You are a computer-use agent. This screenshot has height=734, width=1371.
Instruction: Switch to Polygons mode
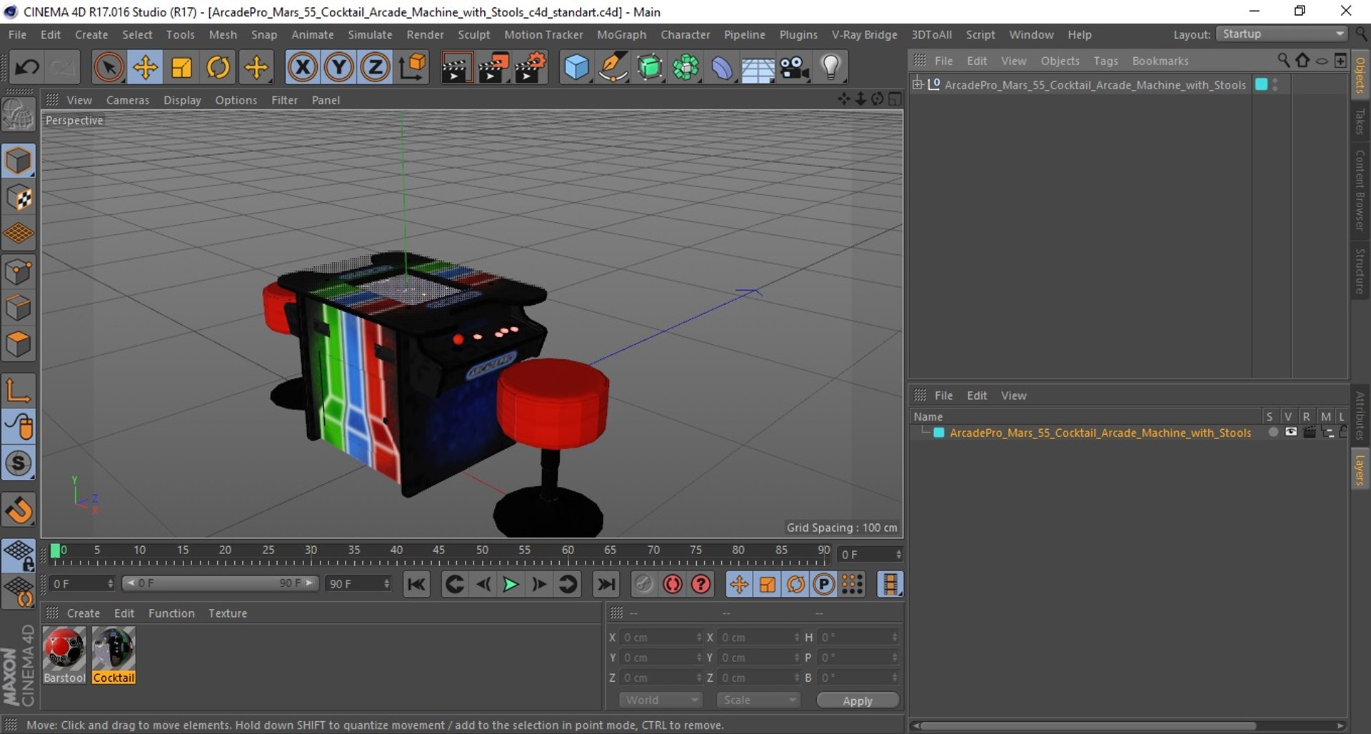click(x=19, y=345)
